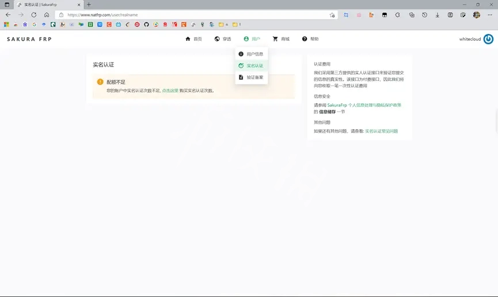This screenshot has height=297, width=498.
Task: Click the 点击这里 purchase link
Action: click(170, 91)
